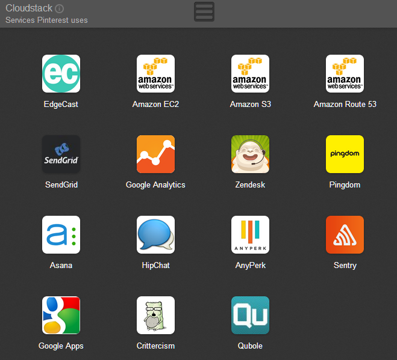
Task: Open the hamburger menu button
Action: (x=204, y=11)
